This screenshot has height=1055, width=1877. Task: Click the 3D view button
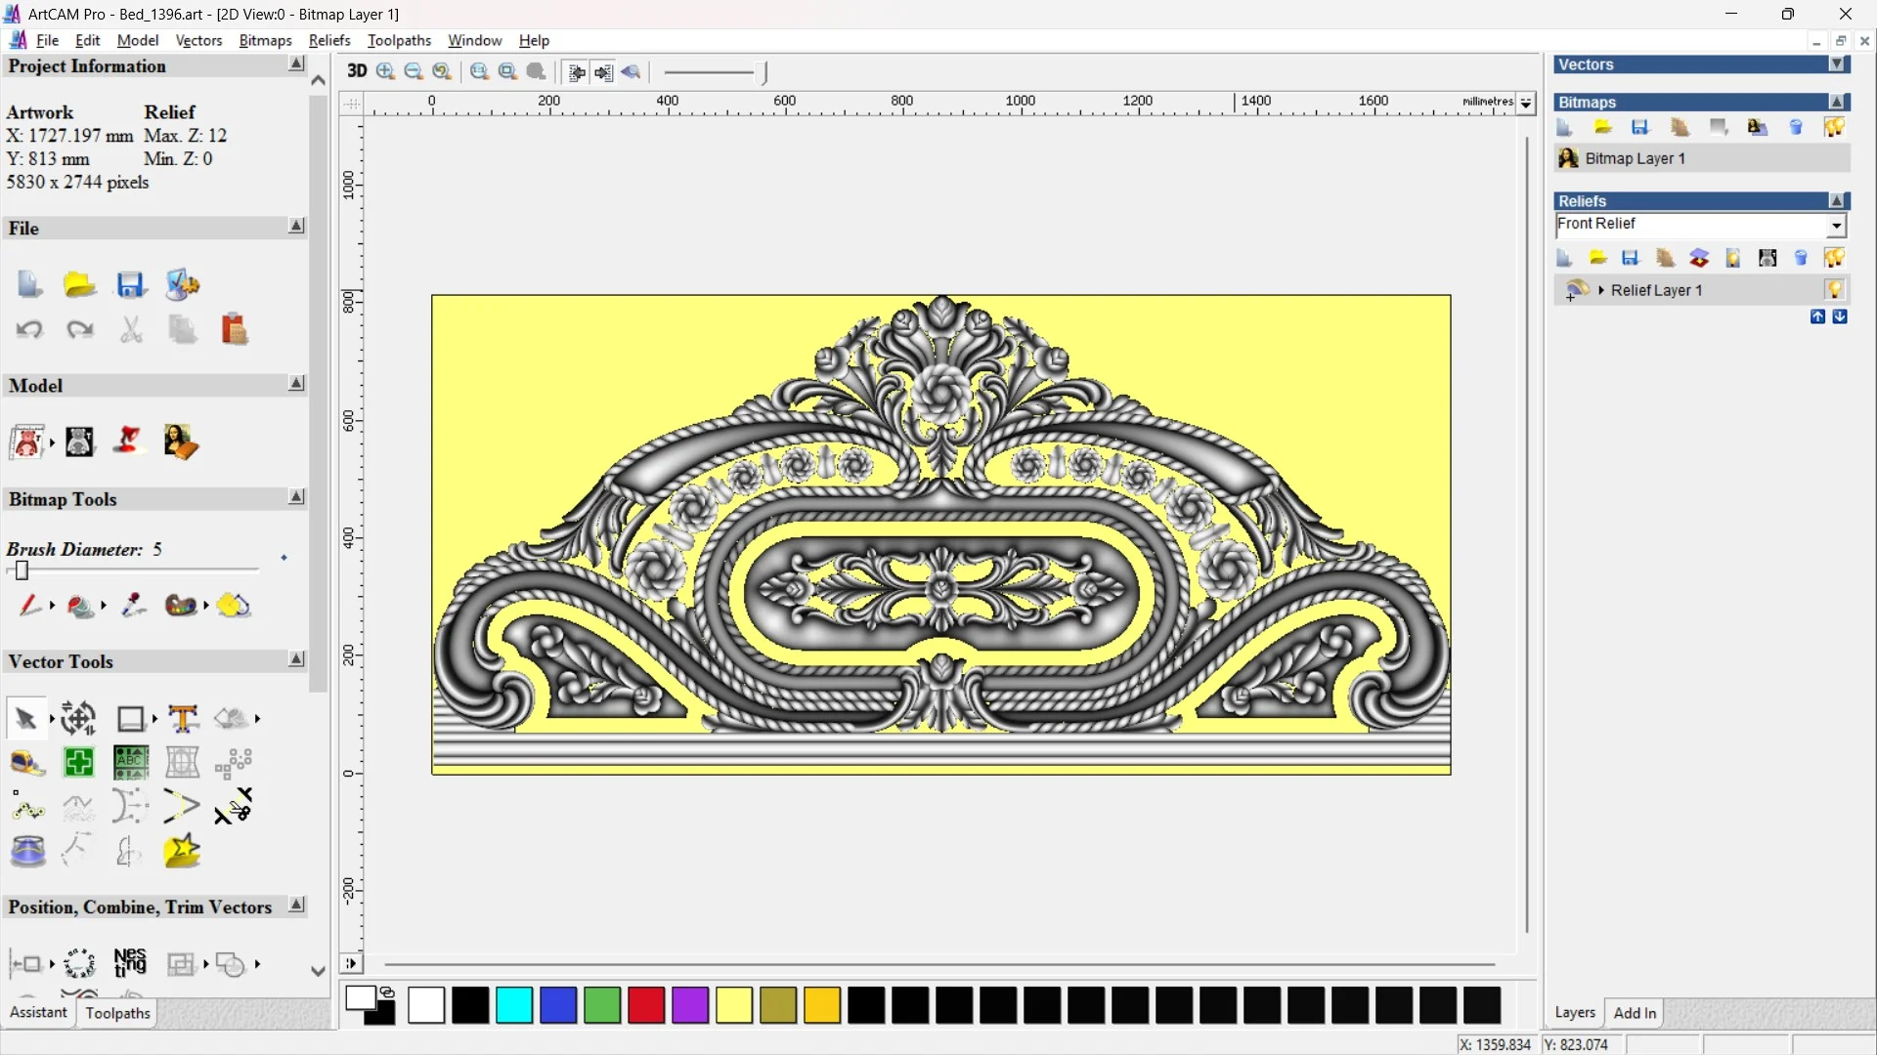click(357, 71)
